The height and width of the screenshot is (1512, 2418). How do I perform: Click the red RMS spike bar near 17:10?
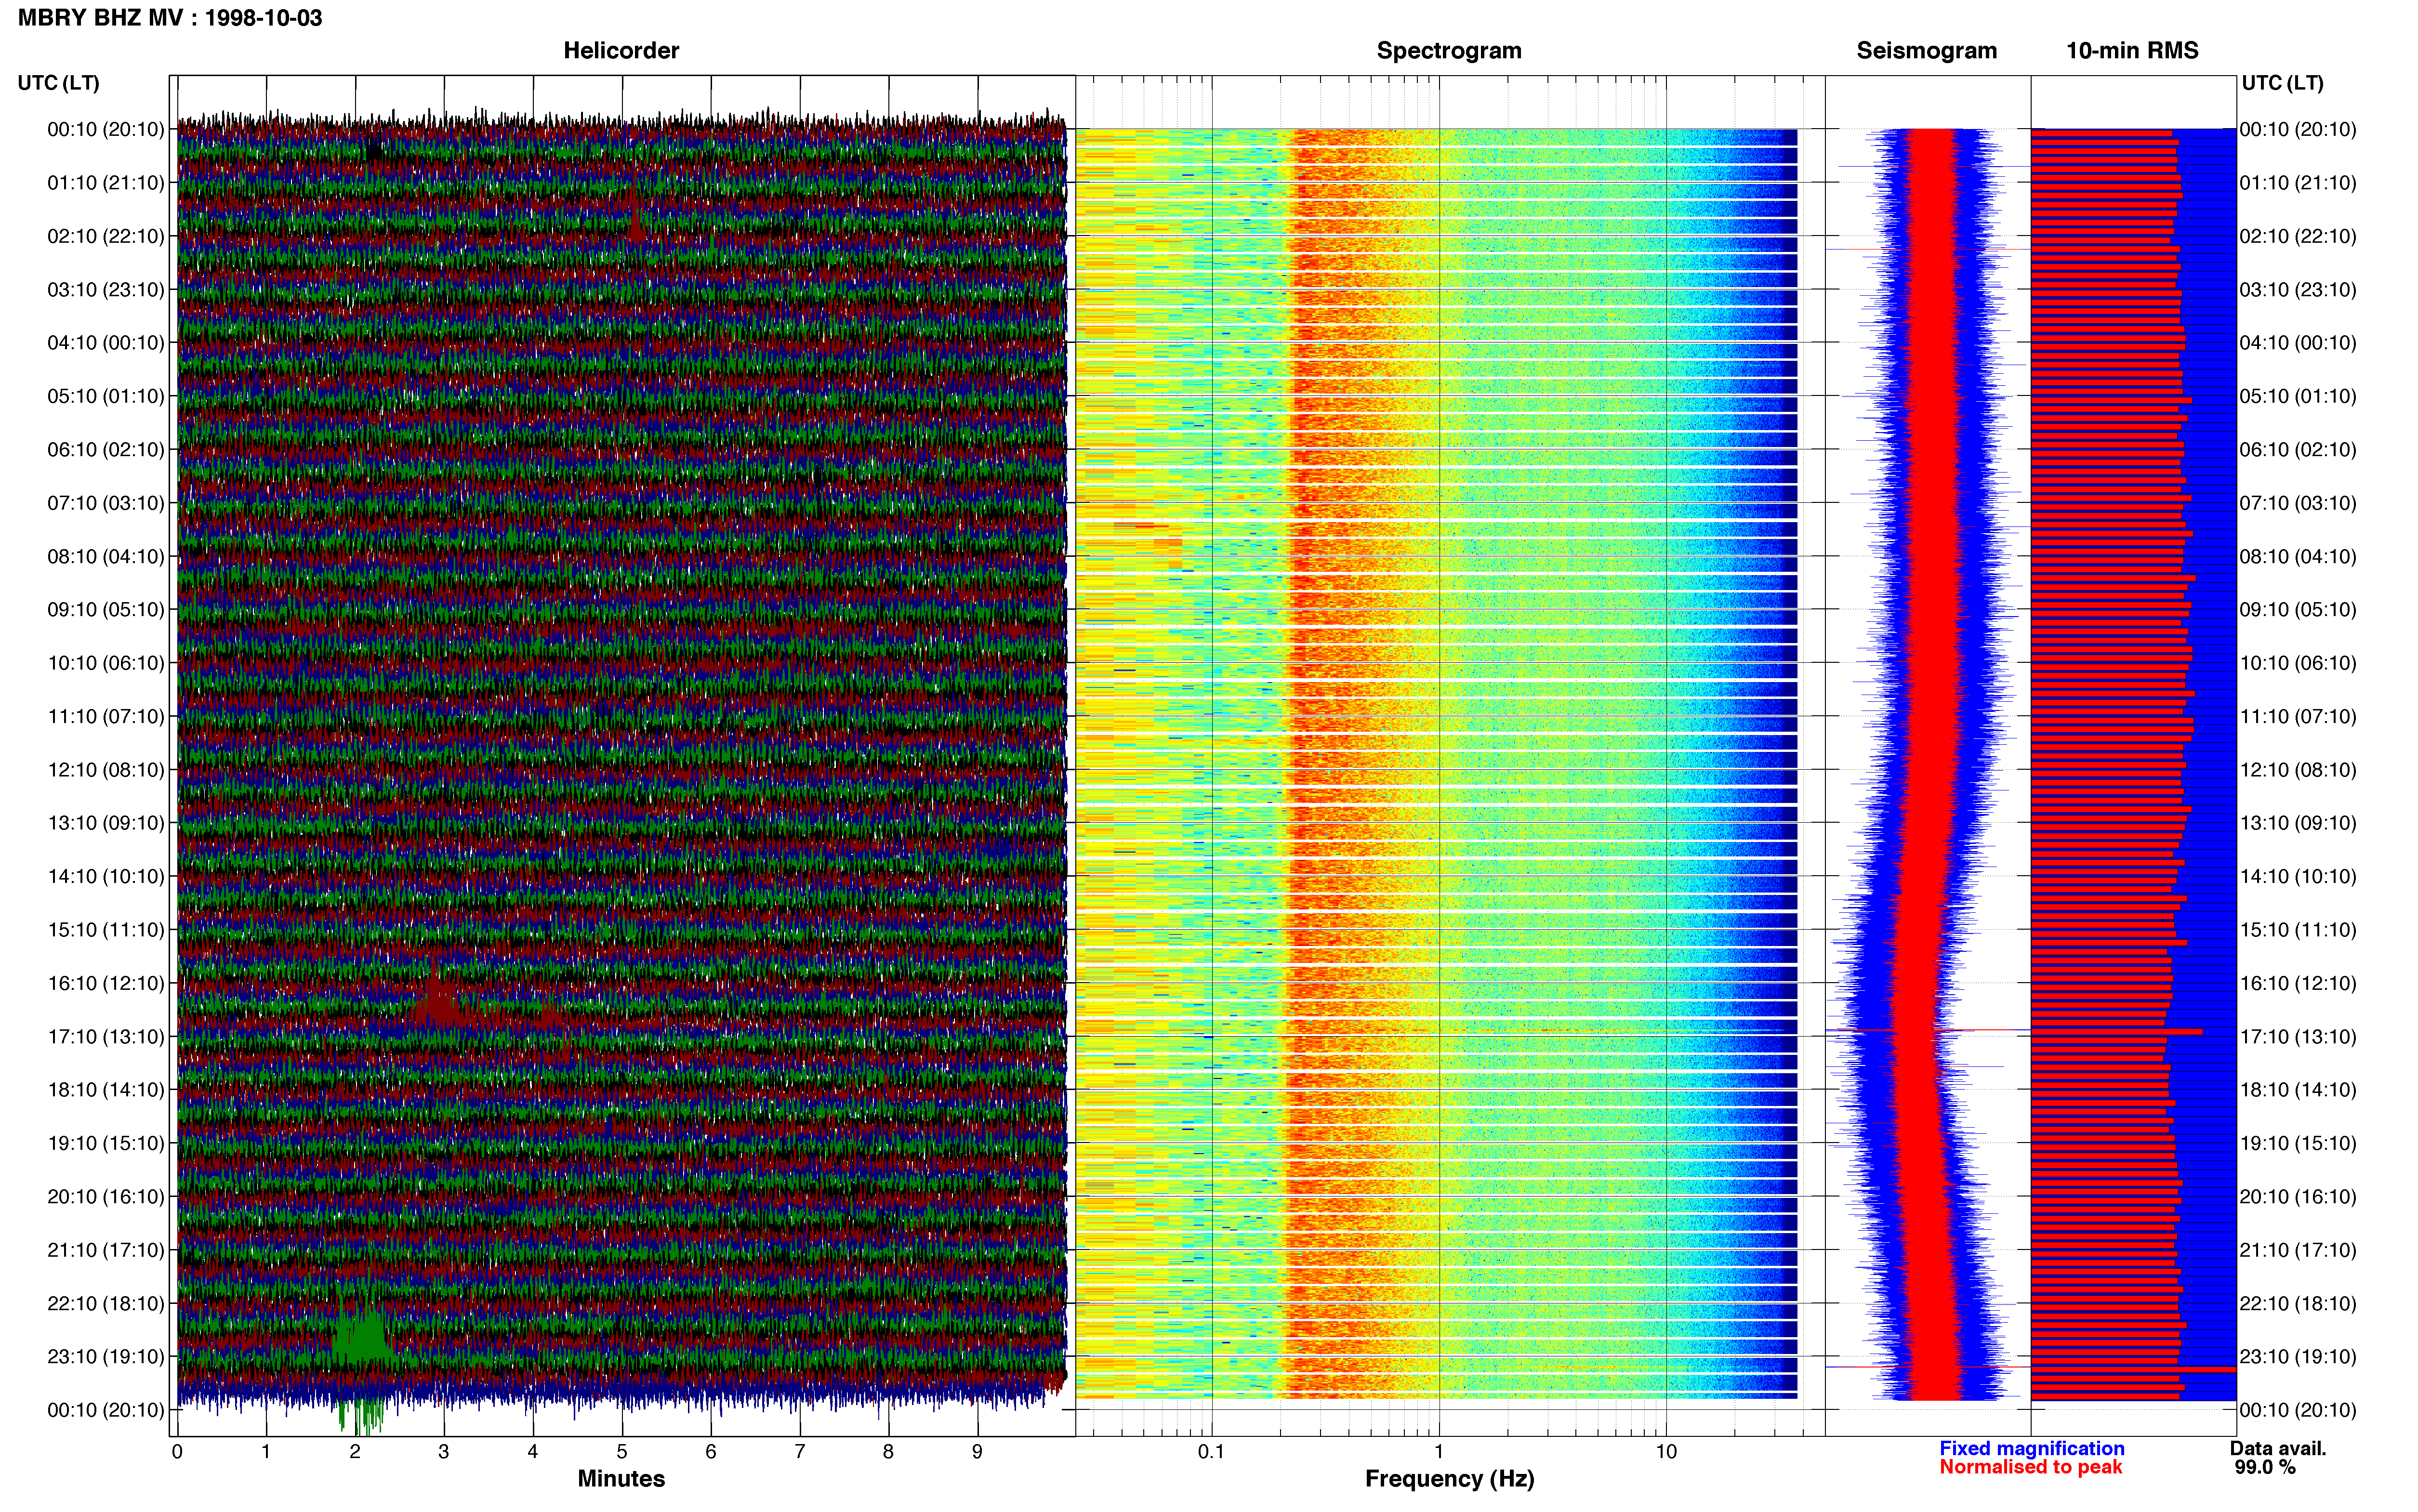pos(2117,1031)
